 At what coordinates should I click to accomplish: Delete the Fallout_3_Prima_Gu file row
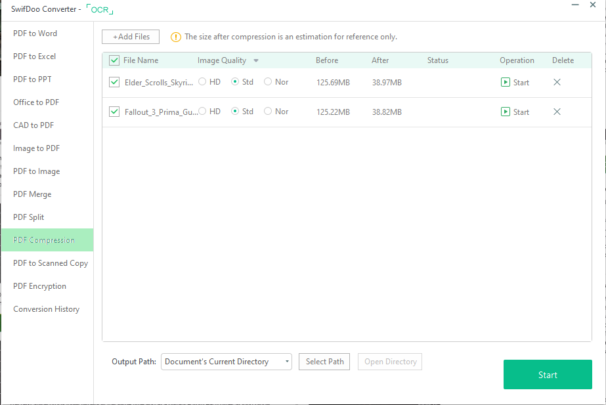click(557, 112)
